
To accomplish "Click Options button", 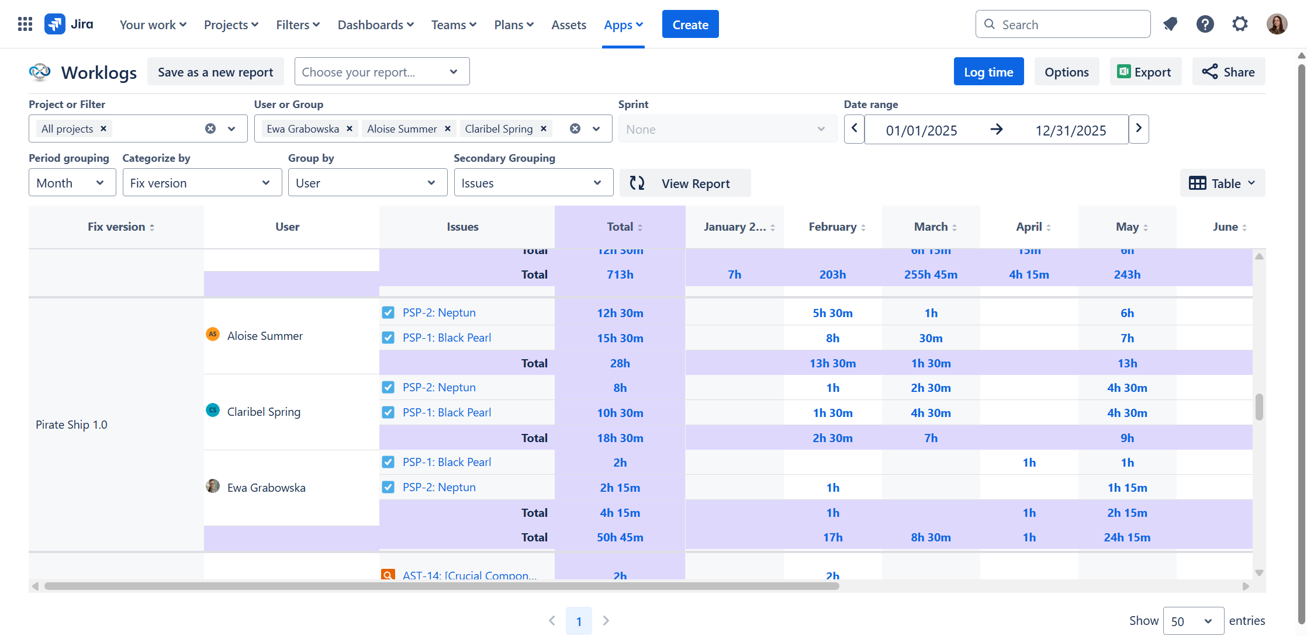I will point(1067,72).
